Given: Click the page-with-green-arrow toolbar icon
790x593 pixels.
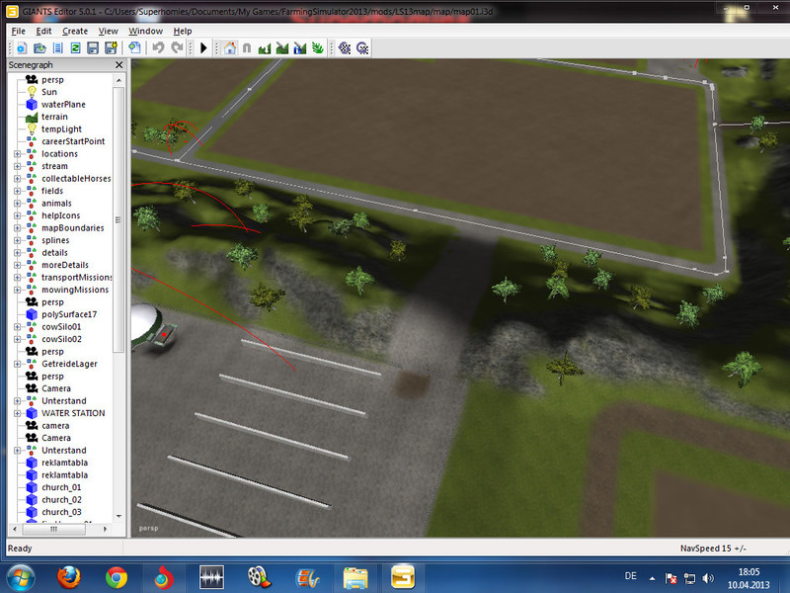Looking at the screenshot, I should tap(134, 47).
